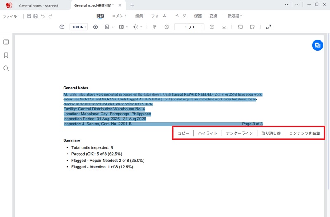Close the editable General notes tab

[x=120, y=5]
